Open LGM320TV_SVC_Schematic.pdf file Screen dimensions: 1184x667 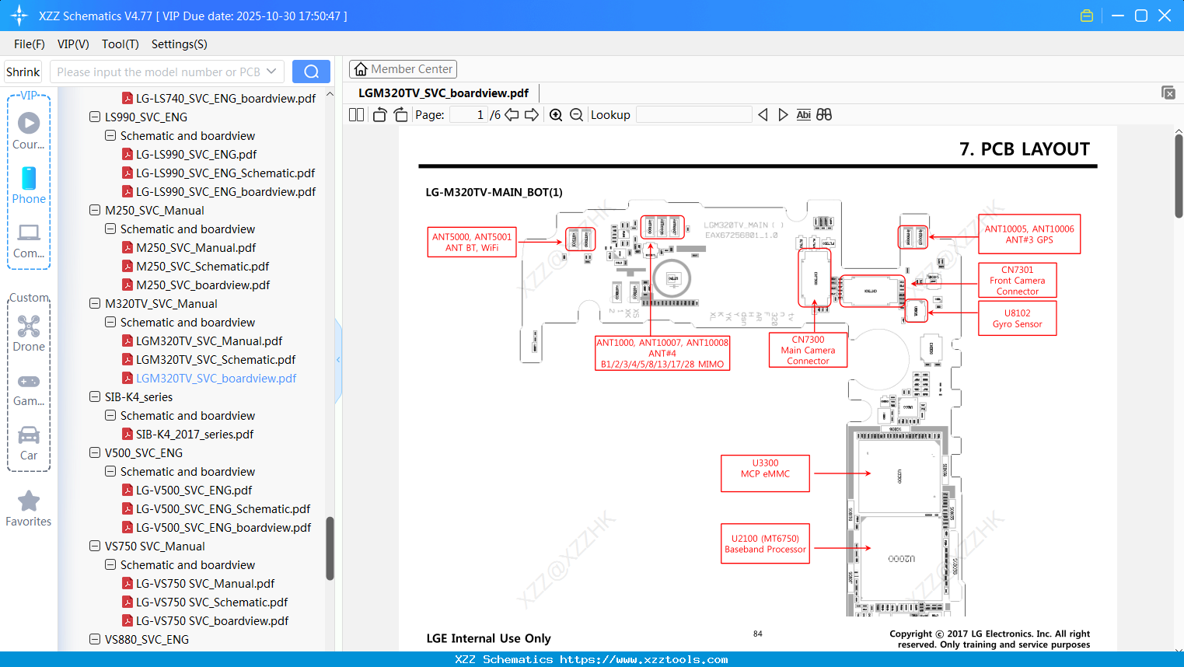pyautogui.click(x=215, y=360)
